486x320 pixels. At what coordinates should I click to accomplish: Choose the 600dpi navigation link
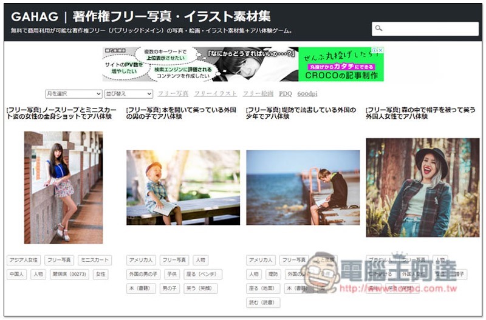tap(307, 94)
